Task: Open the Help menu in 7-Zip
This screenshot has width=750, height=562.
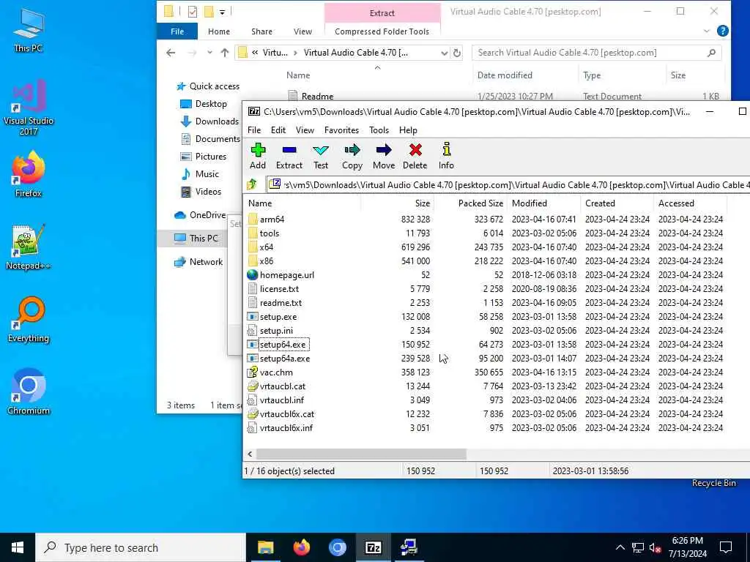Action: [x=408, y=130]
